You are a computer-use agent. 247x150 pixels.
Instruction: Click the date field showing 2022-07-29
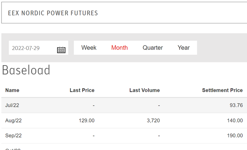pos(31,48)
